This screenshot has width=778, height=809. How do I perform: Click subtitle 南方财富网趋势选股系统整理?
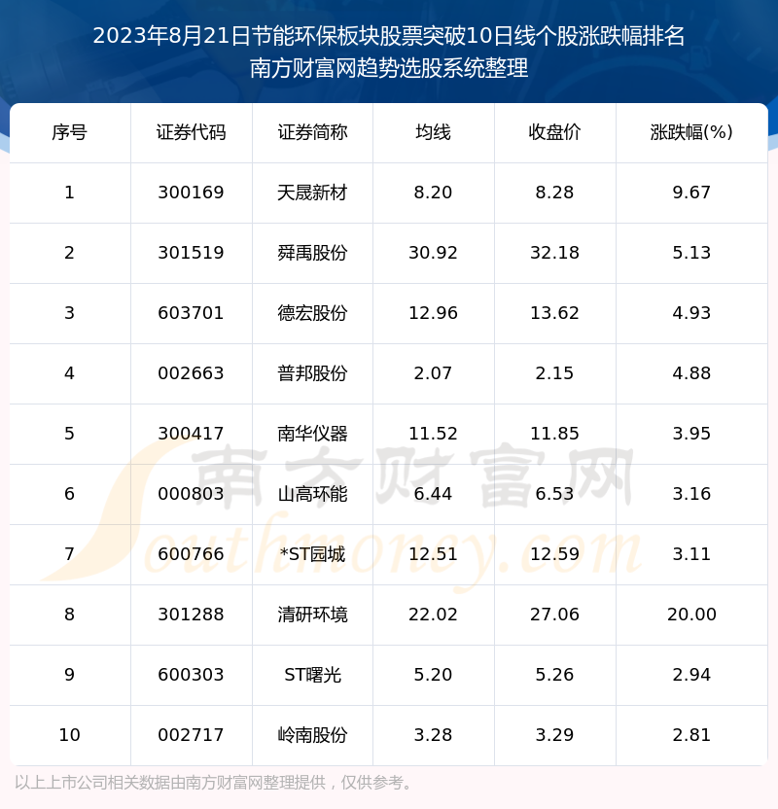[x=389, y=68]
